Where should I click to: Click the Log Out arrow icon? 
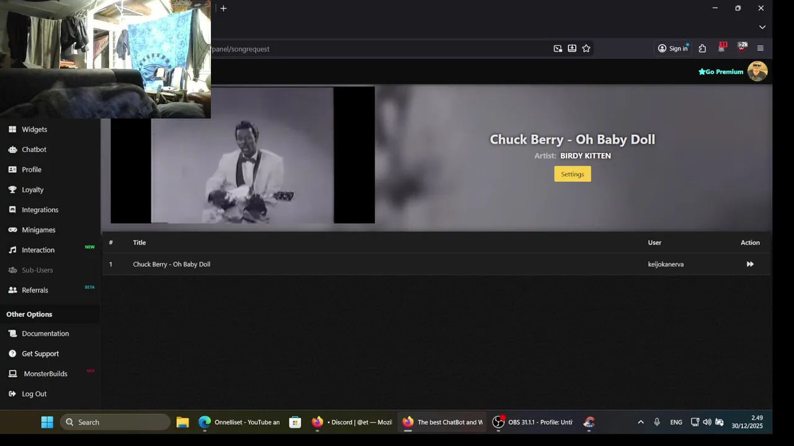[12, 394]
